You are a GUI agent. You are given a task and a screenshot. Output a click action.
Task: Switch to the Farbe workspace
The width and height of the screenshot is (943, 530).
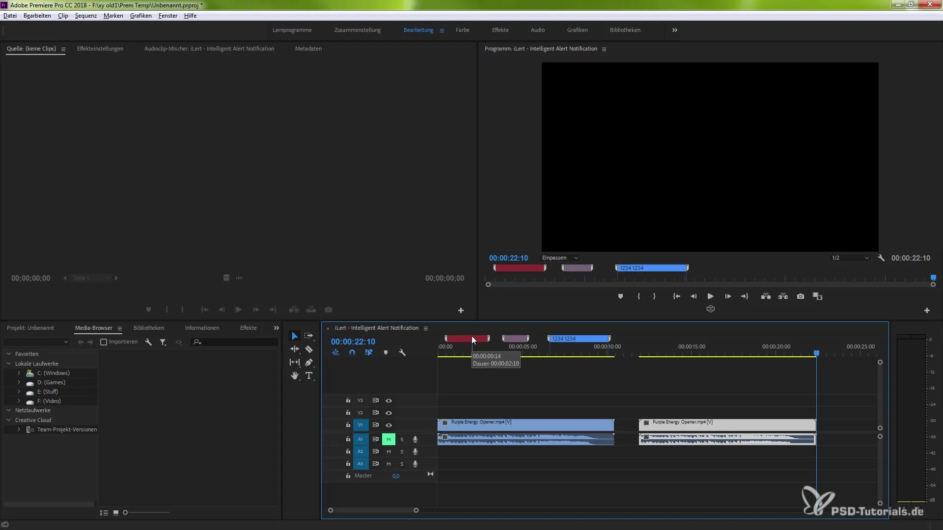[462, 30]
